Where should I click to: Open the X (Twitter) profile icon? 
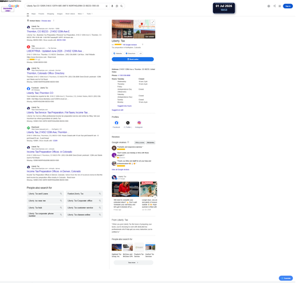[x=128, y=123]
